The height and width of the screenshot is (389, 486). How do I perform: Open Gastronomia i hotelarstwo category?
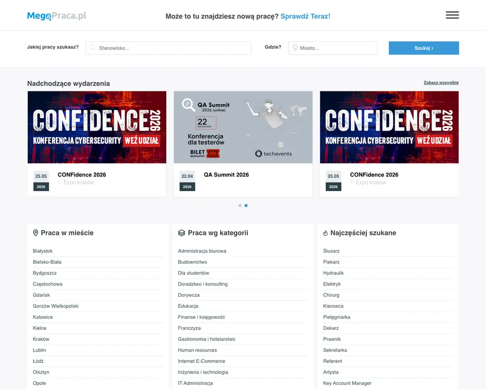pyautogui.click(x=207, y=339)
